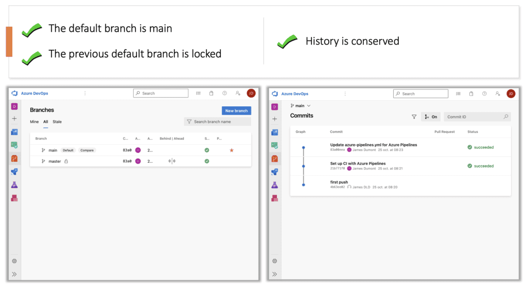Viewport: 527px width, 287px height.
Task: Open project settings gear on Branches page
Action: [x=14, y=261]
